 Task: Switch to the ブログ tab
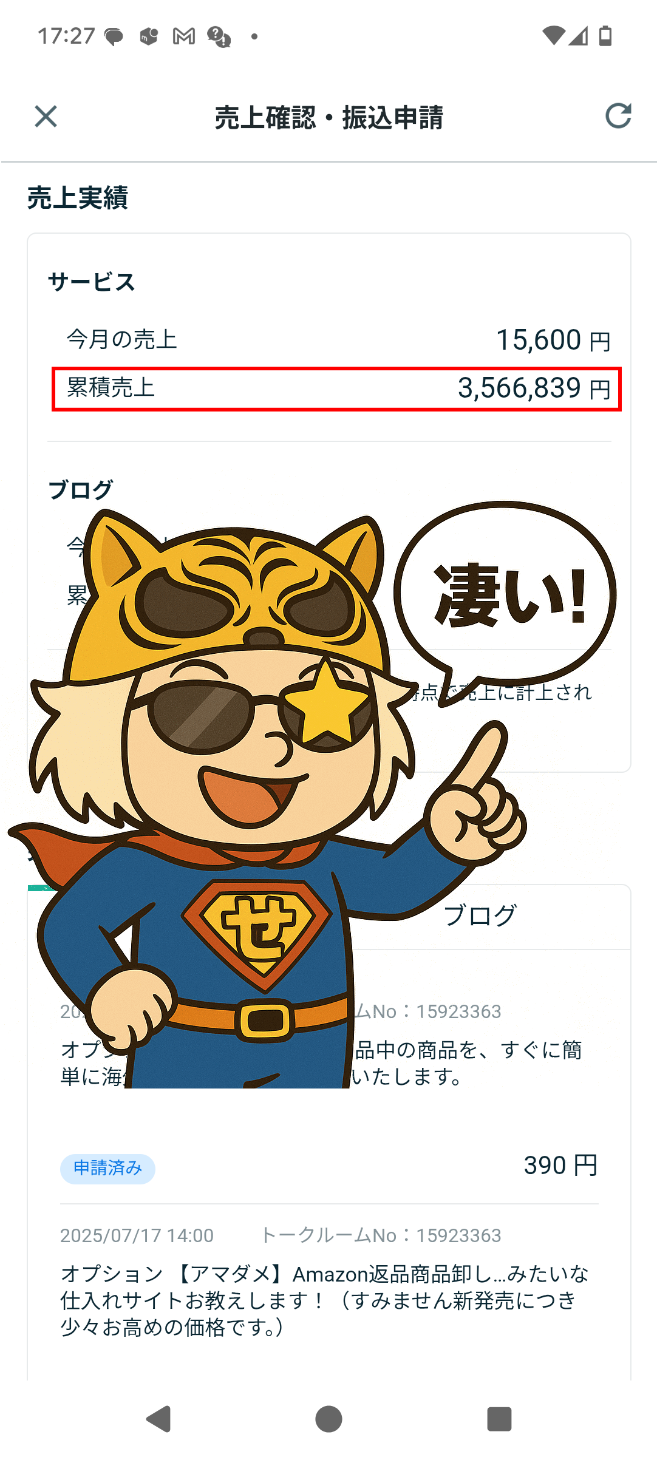(x=480, y=915)
